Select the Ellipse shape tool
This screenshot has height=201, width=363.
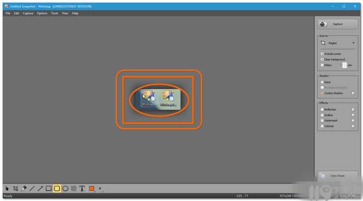[65, 188]
